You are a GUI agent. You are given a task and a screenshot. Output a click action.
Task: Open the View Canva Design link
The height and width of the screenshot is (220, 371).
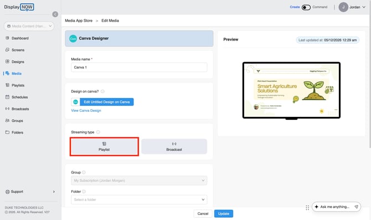coord(86,111)
